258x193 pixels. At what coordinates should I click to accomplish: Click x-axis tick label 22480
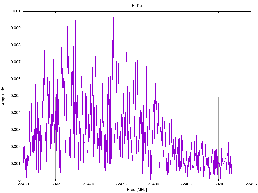[x=153, y=184]
